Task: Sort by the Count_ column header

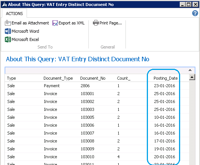Action: point(124,78)
